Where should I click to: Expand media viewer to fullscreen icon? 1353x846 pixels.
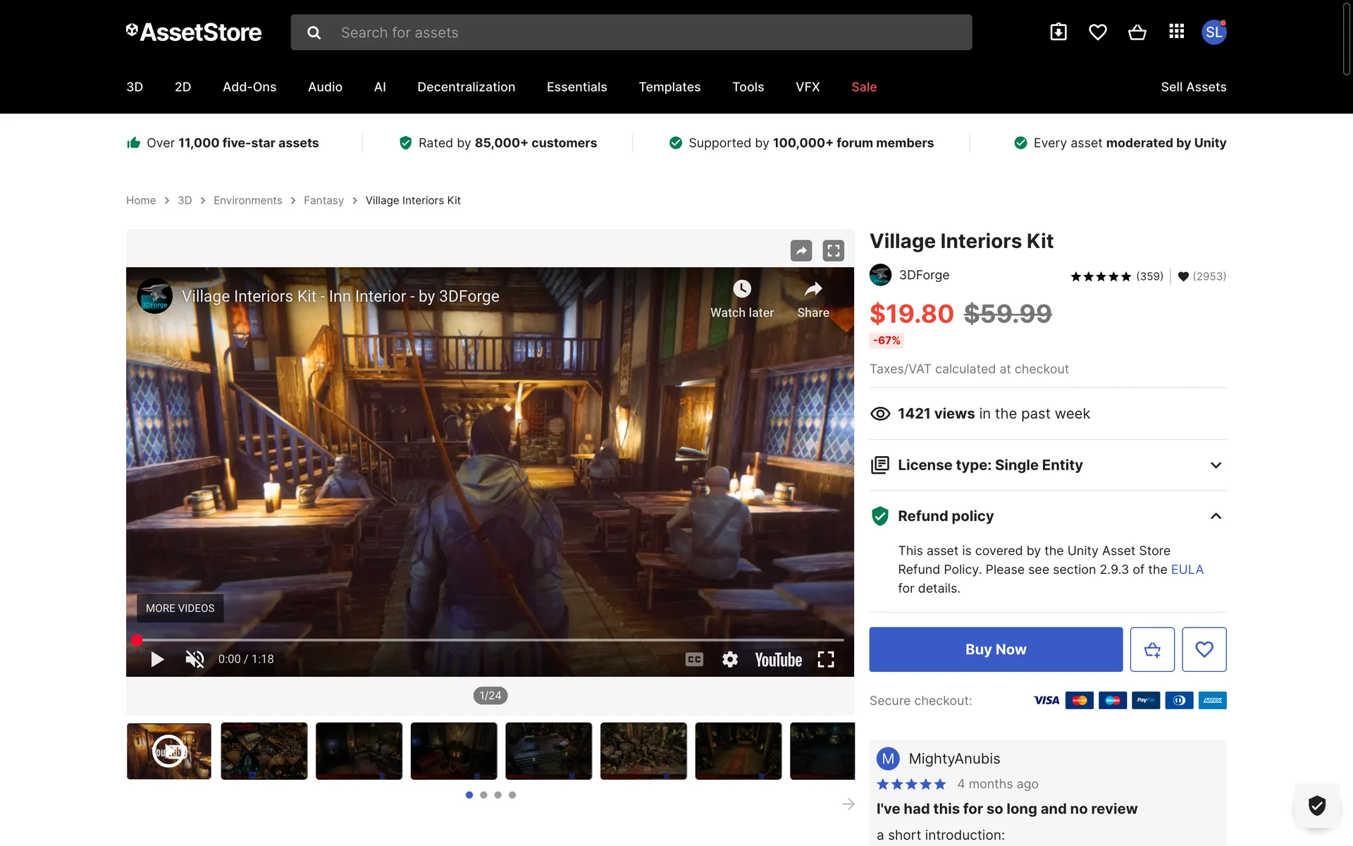[x=834, y=250]
